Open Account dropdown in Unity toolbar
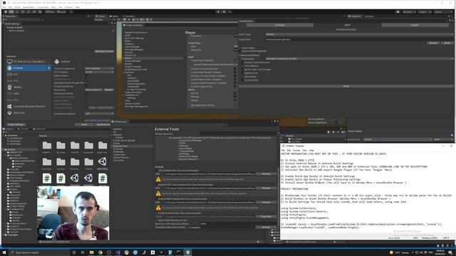The image size is (456, 256). click(409, 12)
